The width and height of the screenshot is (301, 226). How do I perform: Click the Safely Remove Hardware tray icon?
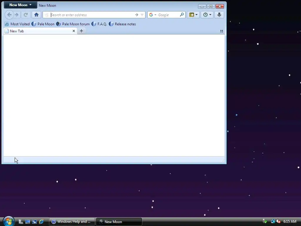click(265, 221)
